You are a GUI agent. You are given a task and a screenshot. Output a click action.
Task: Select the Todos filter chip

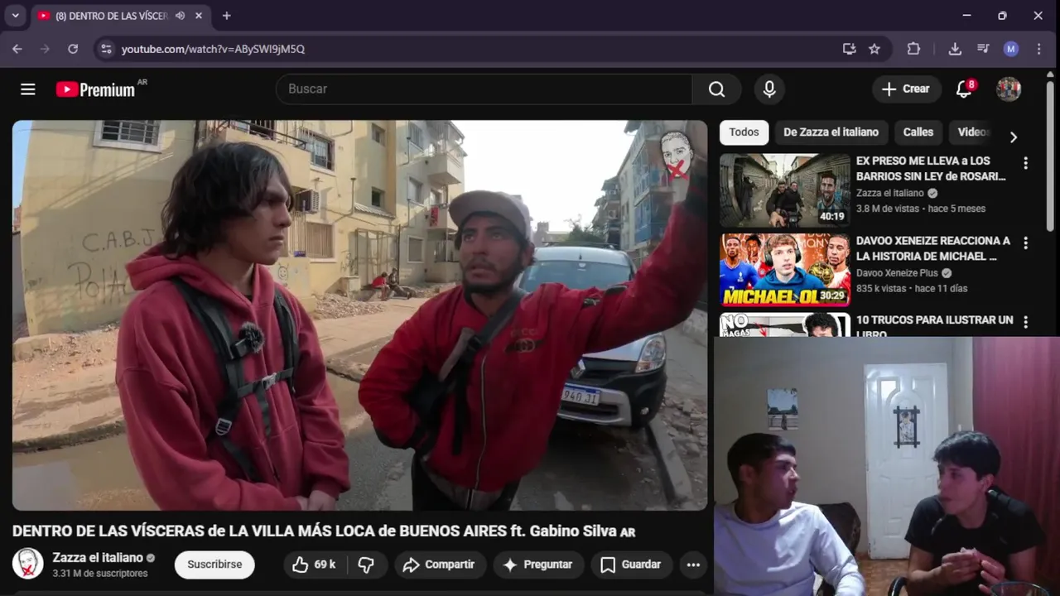pos(744,132)
